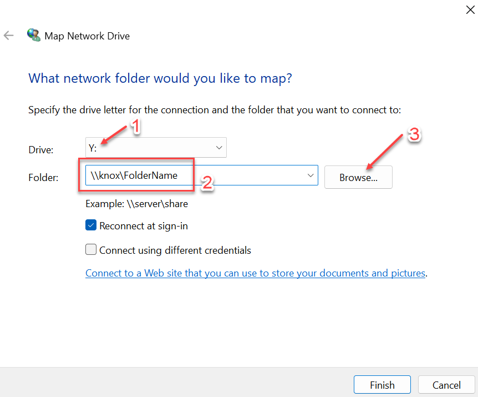Open the Folder path dropdown

[310, 175]
